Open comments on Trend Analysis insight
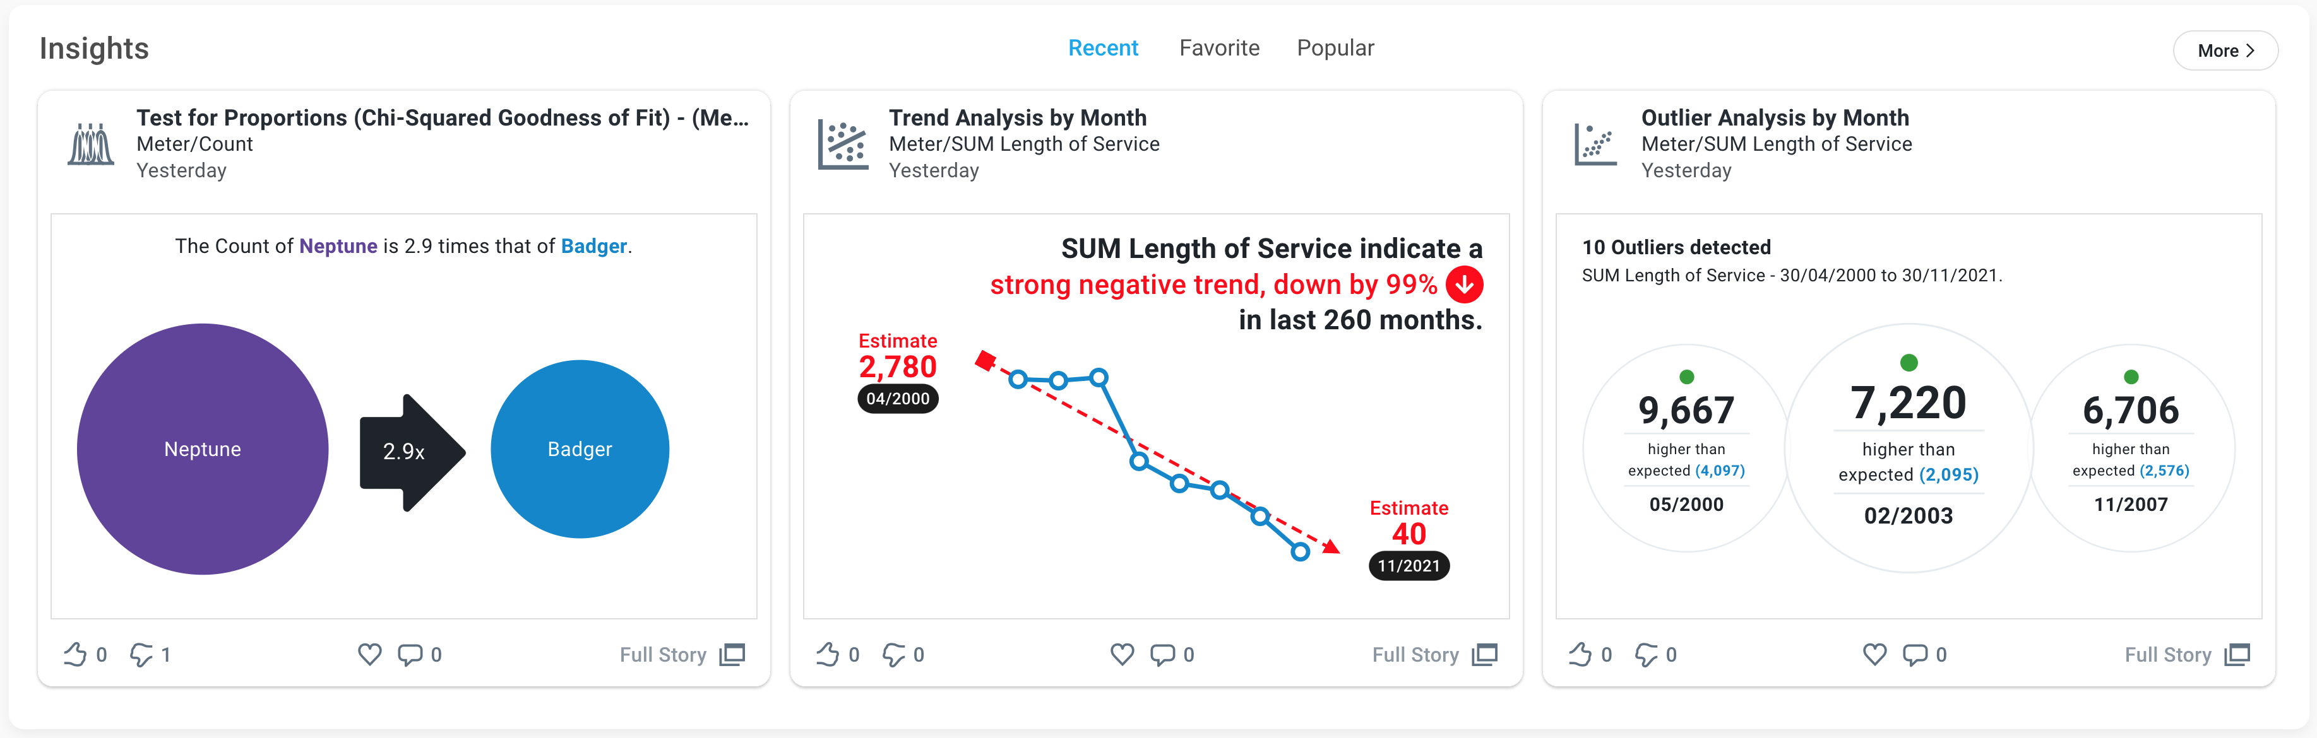 [1162, 654]
